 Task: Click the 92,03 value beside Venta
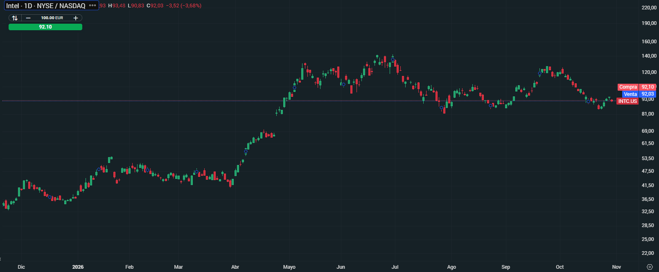tap(648, 94)
